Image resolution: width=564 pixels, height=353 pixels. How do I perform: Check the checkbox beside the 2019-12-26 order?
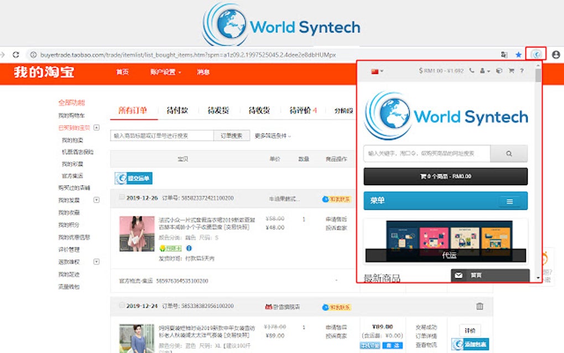tap(121, 198)
